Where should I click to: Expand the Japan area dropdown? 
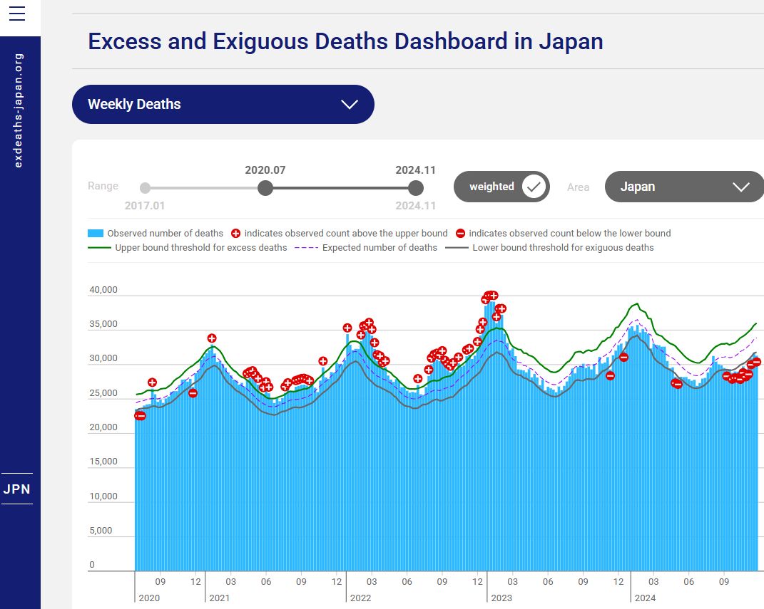pyautogui.click(x=683, y=187)
